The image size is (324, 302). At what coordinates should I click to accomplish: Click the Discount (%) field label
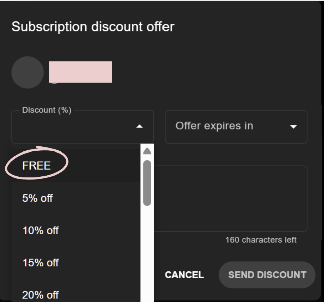pos(47,110)
